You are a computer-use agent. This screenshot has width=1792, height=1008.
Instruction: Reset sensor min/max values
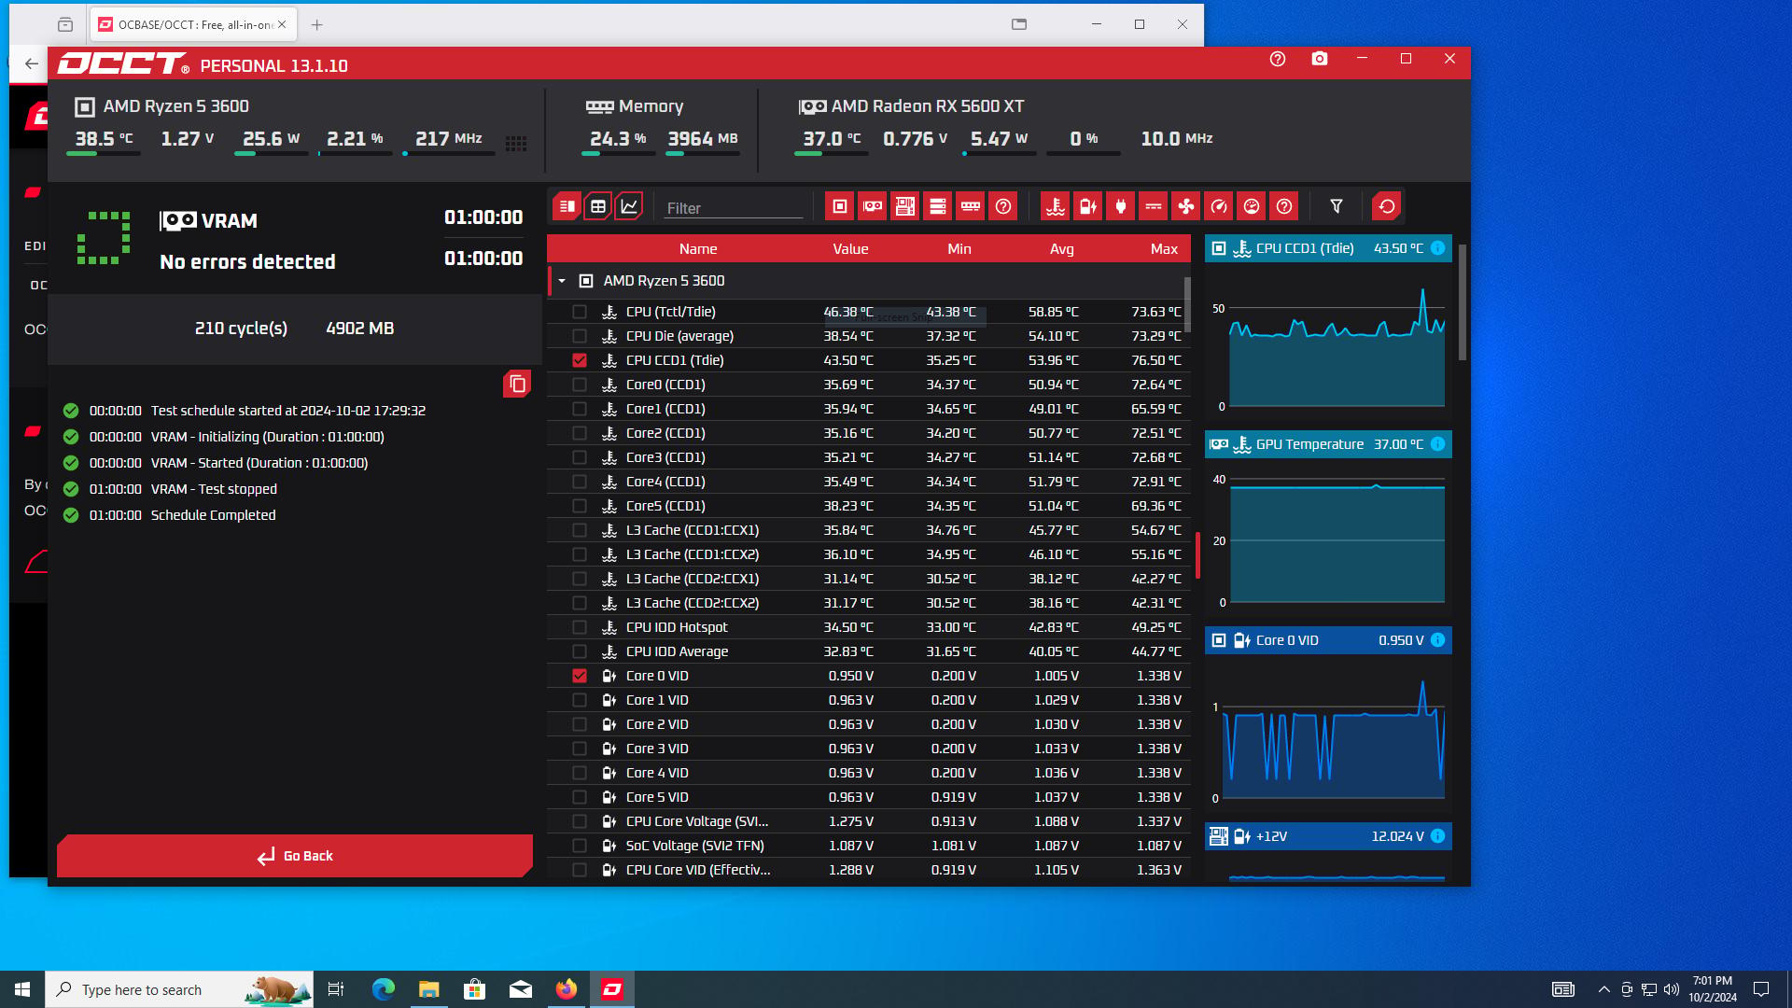[1387, 206]
